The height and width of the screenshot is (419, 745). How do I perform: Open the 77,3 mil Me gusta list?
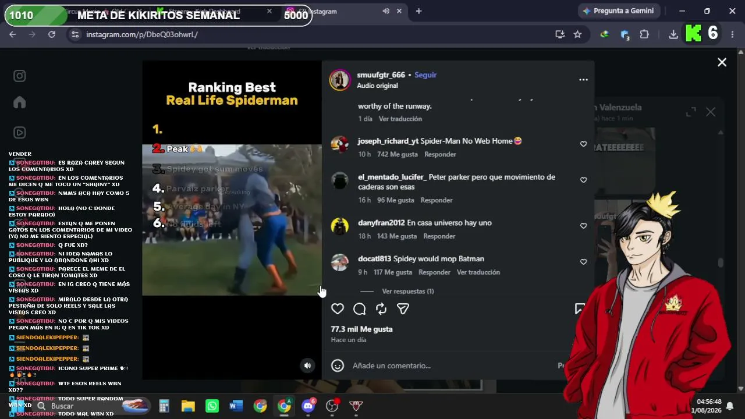coord(362,329)
